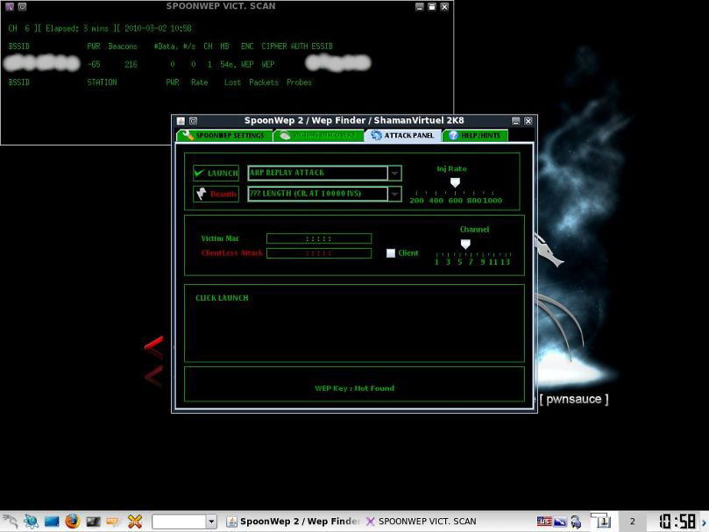Click the 'ESSID' column header in scan window
The width and height of the screenshot is (709, 532).
[x=322, y=46]
